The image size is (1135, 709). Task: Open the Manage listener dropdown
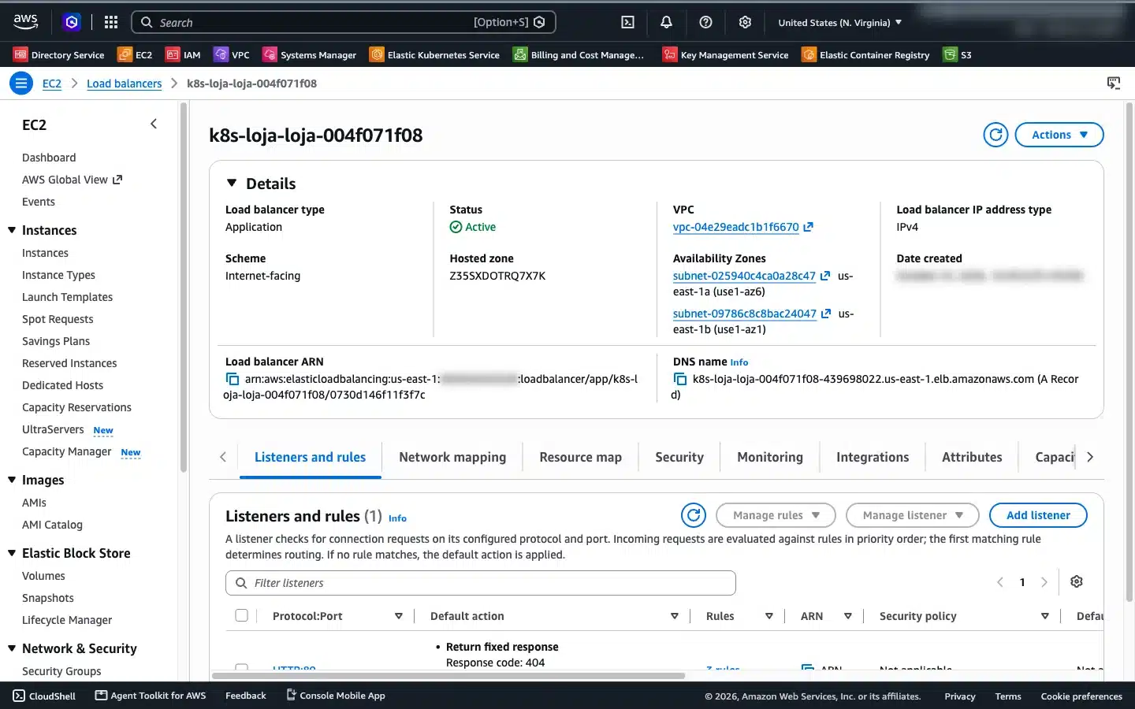pyautogui.click(x=912, y=515)
